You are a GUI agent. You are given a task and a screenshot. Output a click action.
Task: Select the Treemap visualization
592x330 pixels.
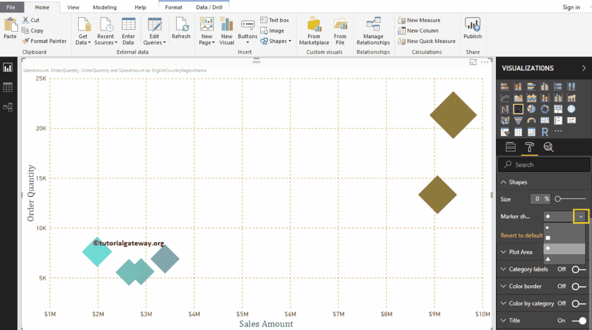[x=558, y=109]
